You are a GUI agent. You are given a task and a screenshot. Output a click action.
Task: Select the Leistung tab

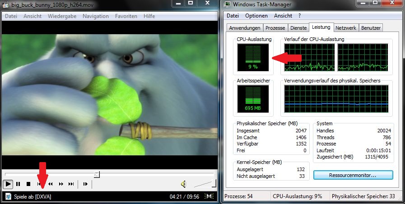(321, 27)
